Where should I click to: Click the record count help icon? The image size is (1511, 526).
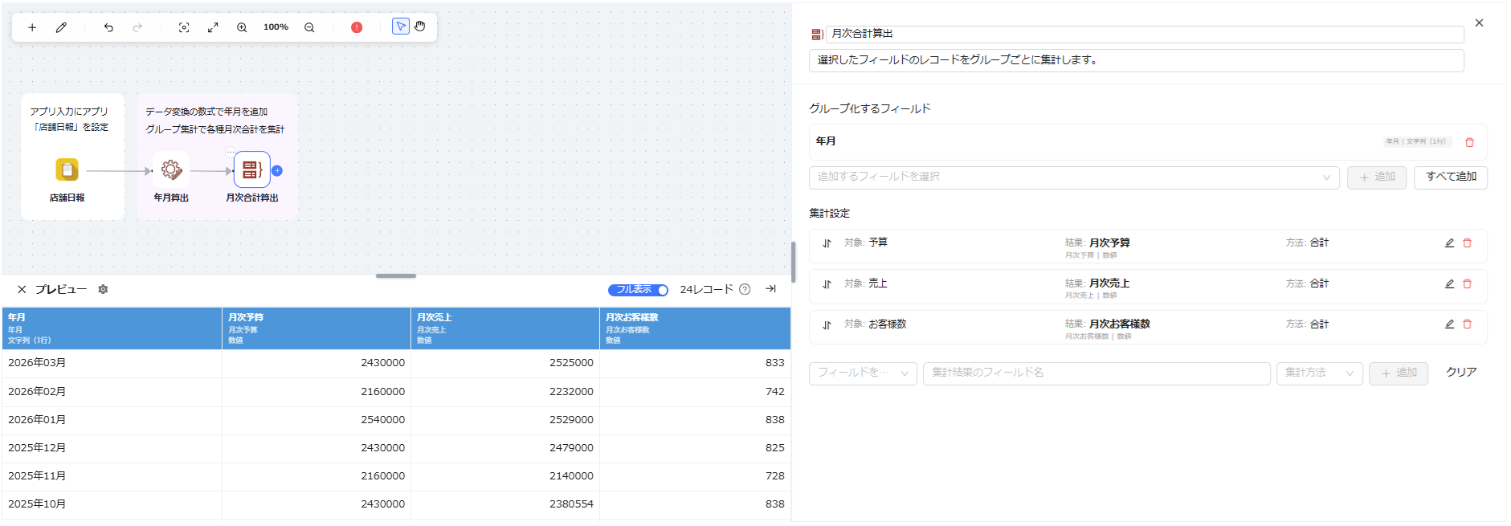pyautogui.click(x=745, y=289)
